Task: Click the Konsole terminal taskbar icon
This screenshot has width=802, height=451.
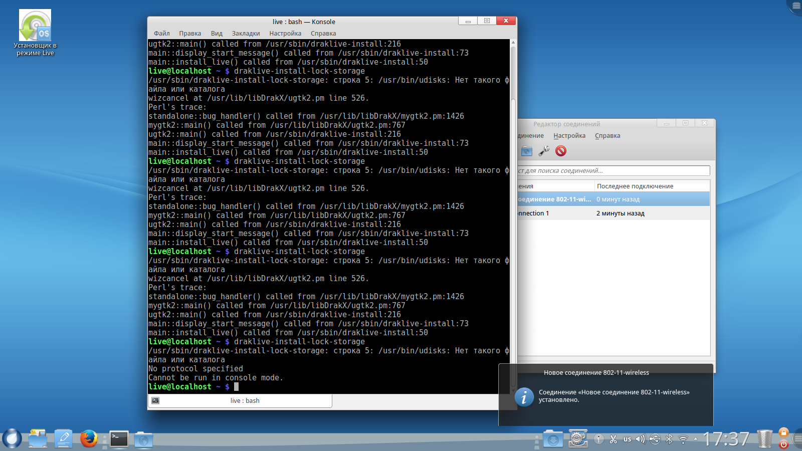Action: pos(119,439)
